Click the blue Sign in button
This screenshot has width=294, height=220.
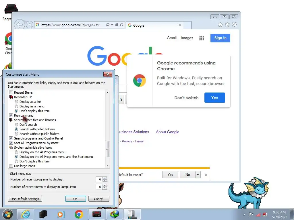220,38
